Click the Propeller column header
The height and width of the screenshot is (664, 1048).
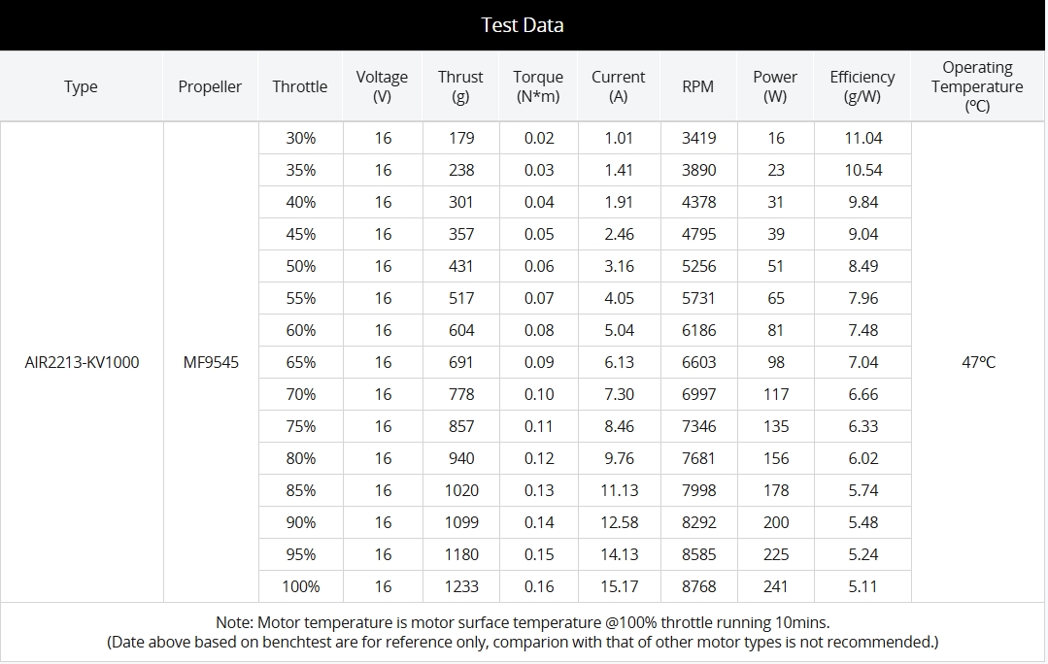[210, 86]
